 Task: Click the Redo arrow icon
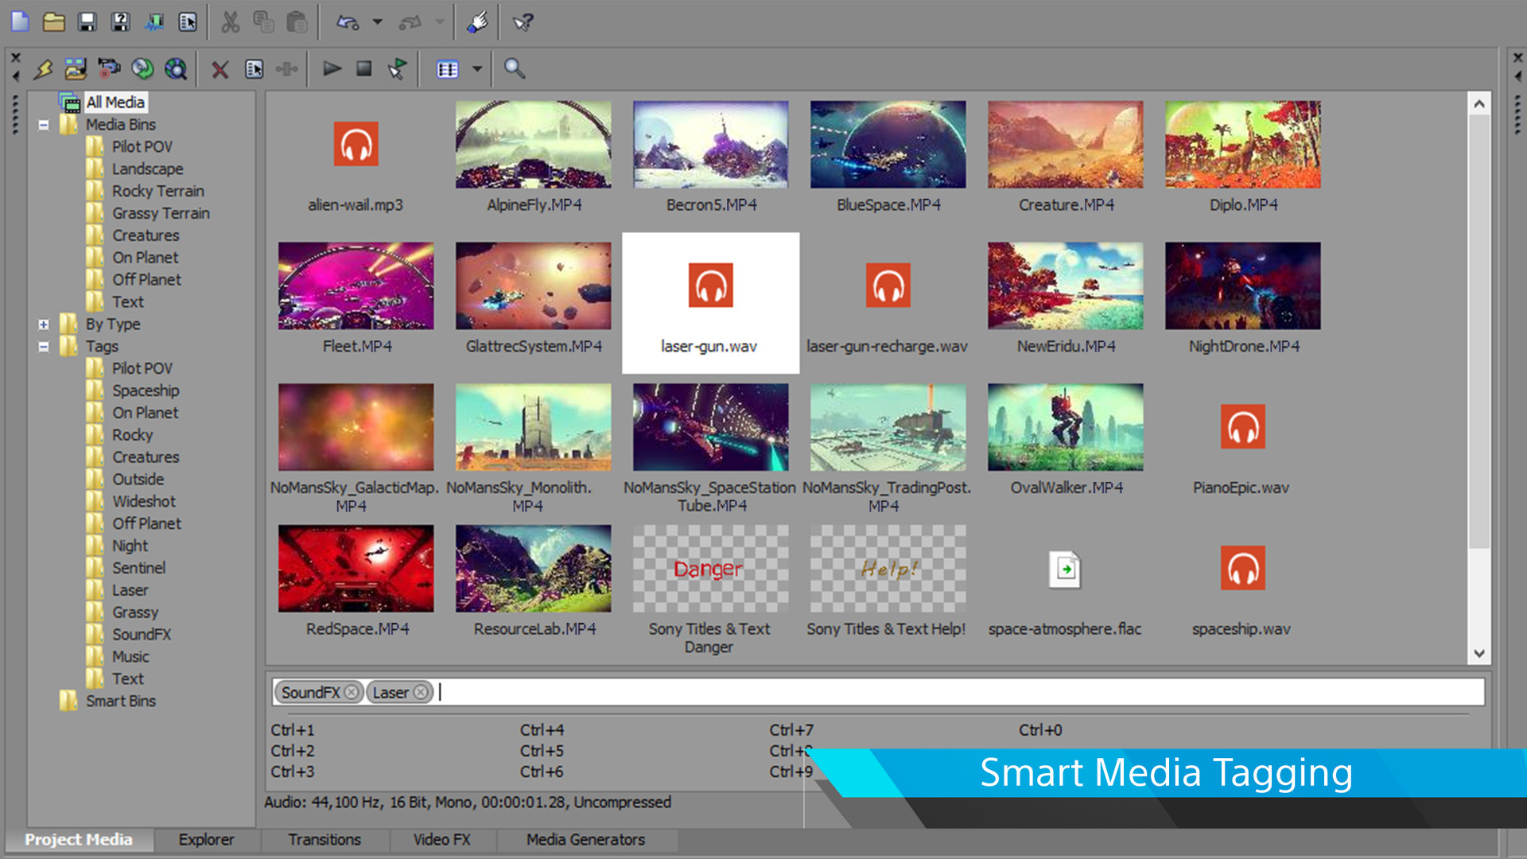410,22
